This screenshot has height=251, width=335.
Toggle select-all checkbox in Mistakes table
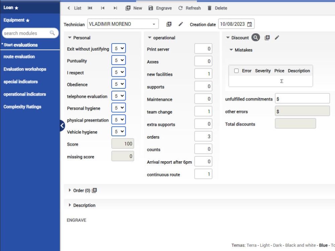pos(236,71)
